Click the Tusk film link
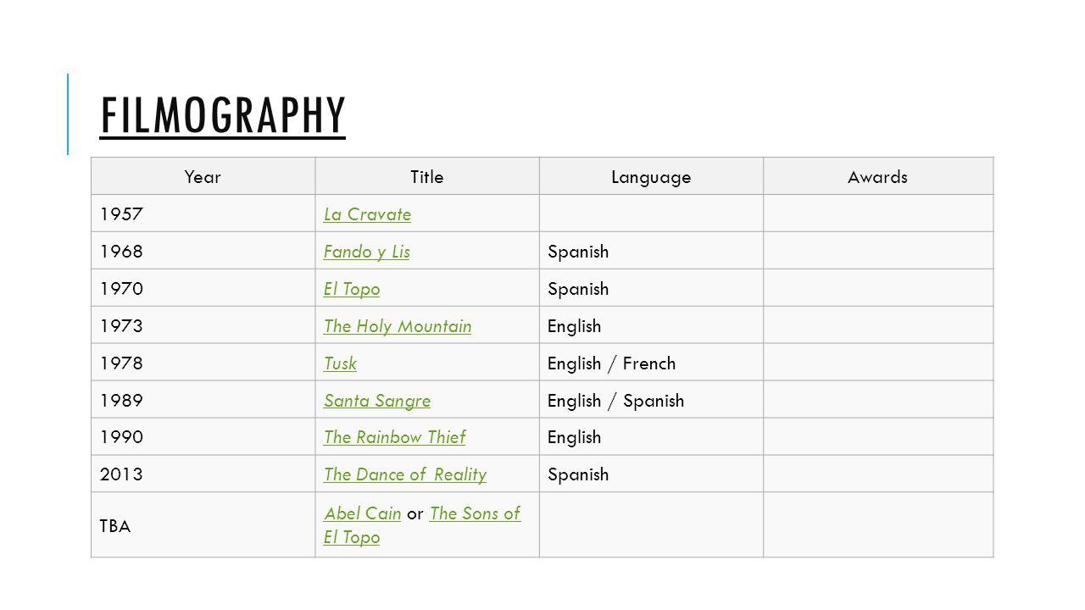Image resolution: width=1085 pixels, height=610 pixels. 340,363
